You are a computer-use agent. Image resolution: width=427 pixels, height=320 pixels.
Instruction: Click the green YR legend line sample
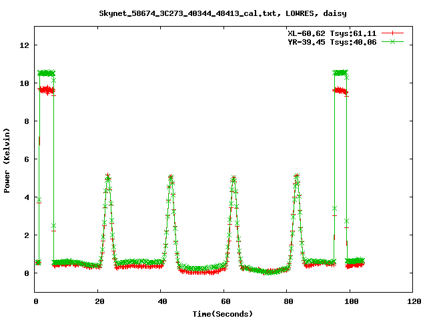pos(392,41)
